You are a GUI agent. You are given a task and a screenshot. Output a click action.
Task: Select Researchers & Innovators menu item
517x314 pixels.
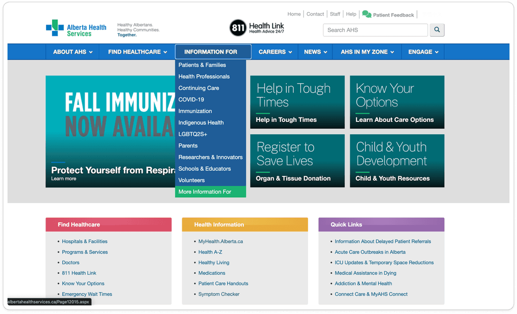point(211,157)
